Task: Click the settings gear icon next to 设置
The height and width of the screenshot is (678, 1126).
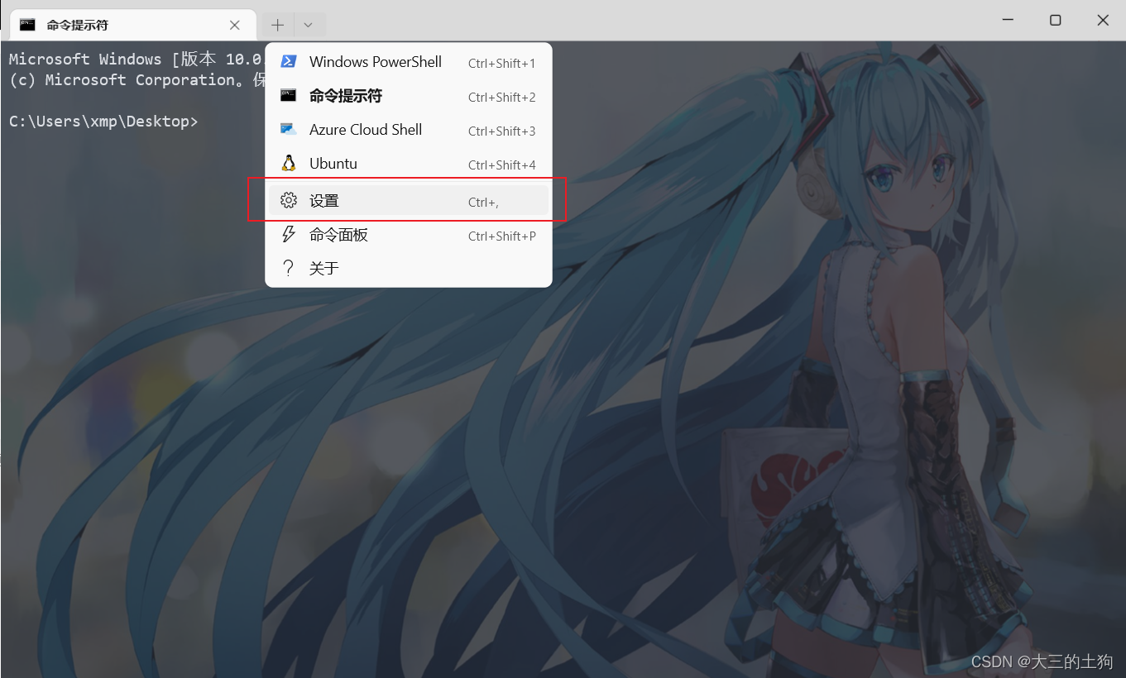Action: click(x=288, y=199)
